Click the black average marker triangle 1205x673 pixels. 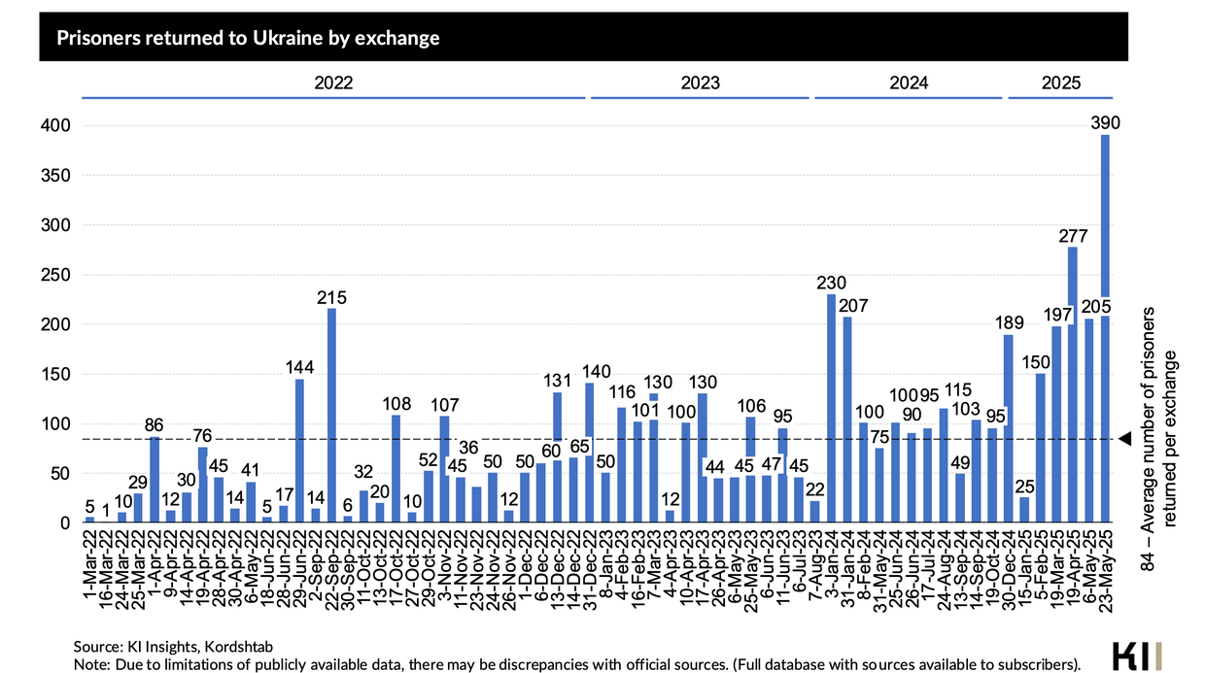1124,439
